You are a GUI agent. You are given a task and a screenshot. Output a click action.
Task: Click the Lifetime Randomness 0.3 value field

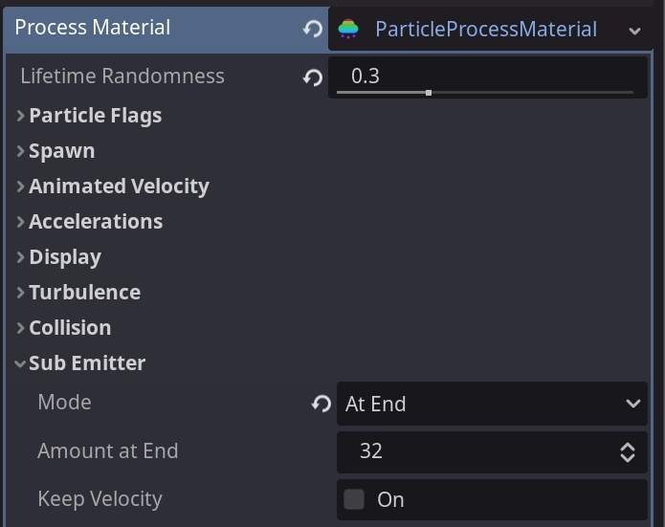click(488, 77)
